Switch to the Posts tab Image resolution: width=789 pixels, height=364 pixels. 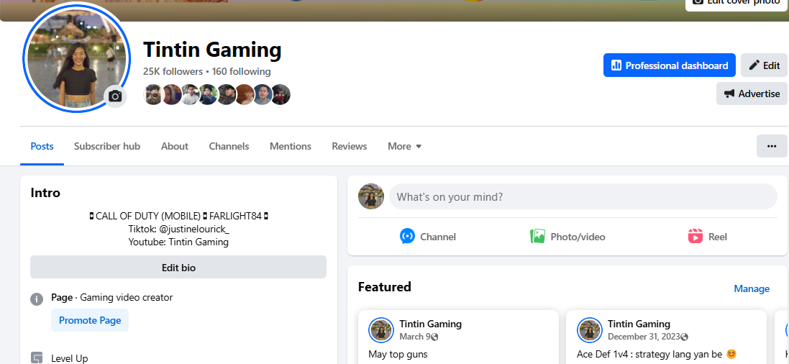42,147
